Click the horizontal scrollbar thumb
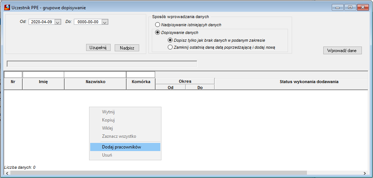373x178 pixels. tap(159, 173)
